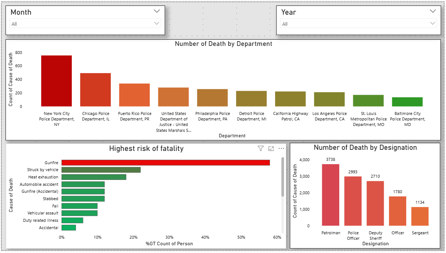Click the Sergeant bar in designation chart

tap(420, 216)
